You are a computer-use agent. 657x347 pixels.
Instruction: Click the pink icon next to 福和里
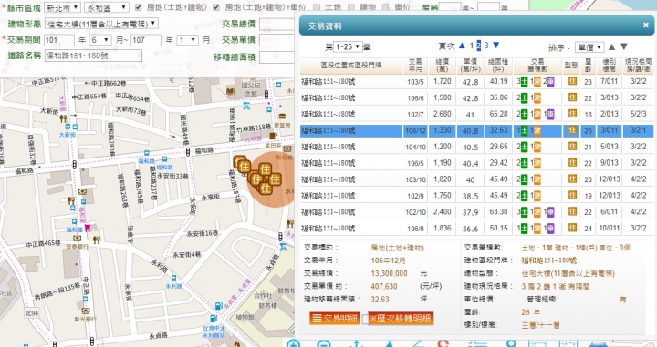click(x=88, y=228)
